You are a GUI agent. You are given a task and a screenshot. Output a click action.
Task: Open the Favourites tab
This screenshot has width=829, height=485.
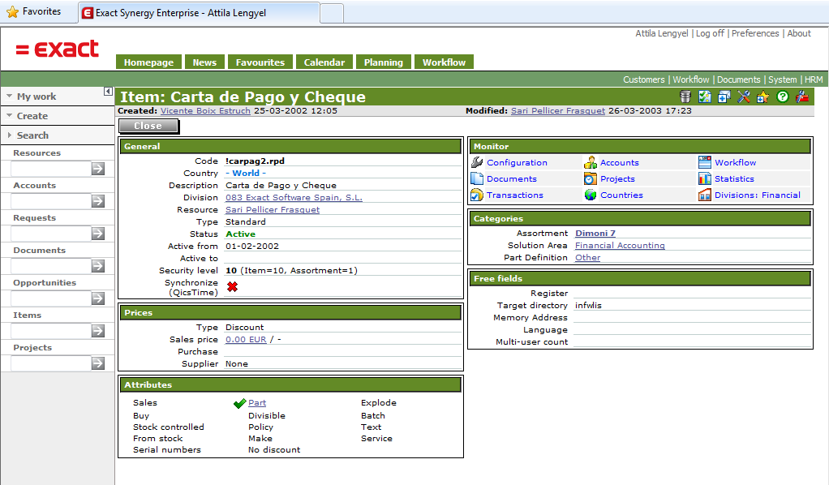pyautogui.click(x=260, y=62)
